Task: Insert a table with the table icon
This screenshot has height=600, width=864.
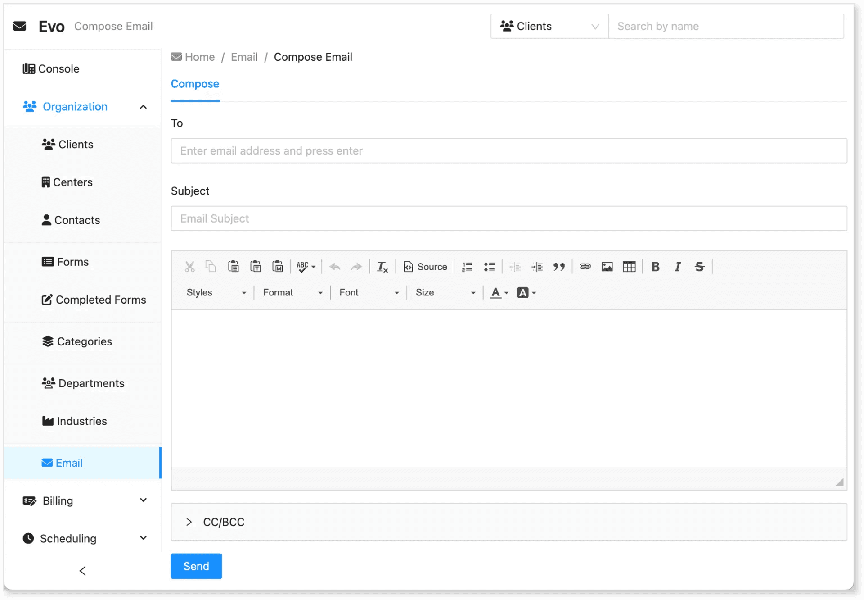Action: pyautogui.click(x=629, y=267)
